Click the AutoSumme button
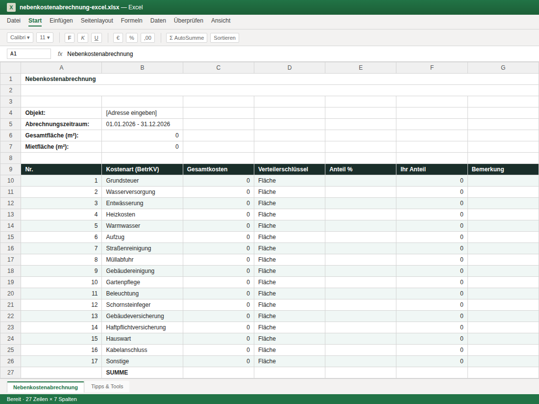Viewport: 539px width, 404px height. (x=187, y=37)
